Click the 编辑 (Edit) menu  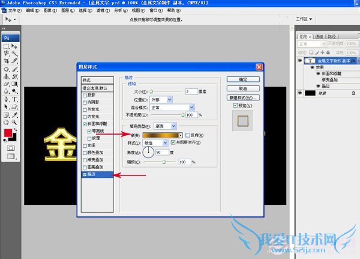click(32, 11)
